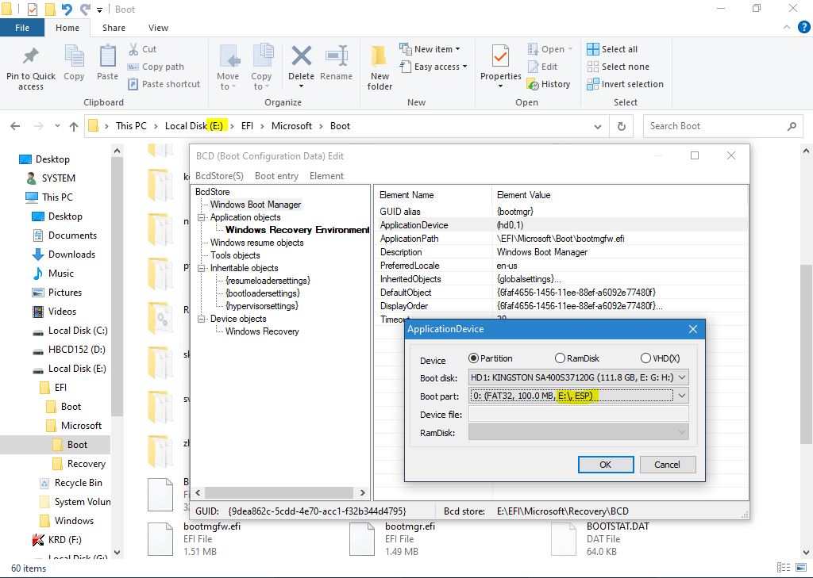Viewport: 813px width, 578px height.
Task: Click the Pin to Quick access icon
Action: tap(30, 58)
